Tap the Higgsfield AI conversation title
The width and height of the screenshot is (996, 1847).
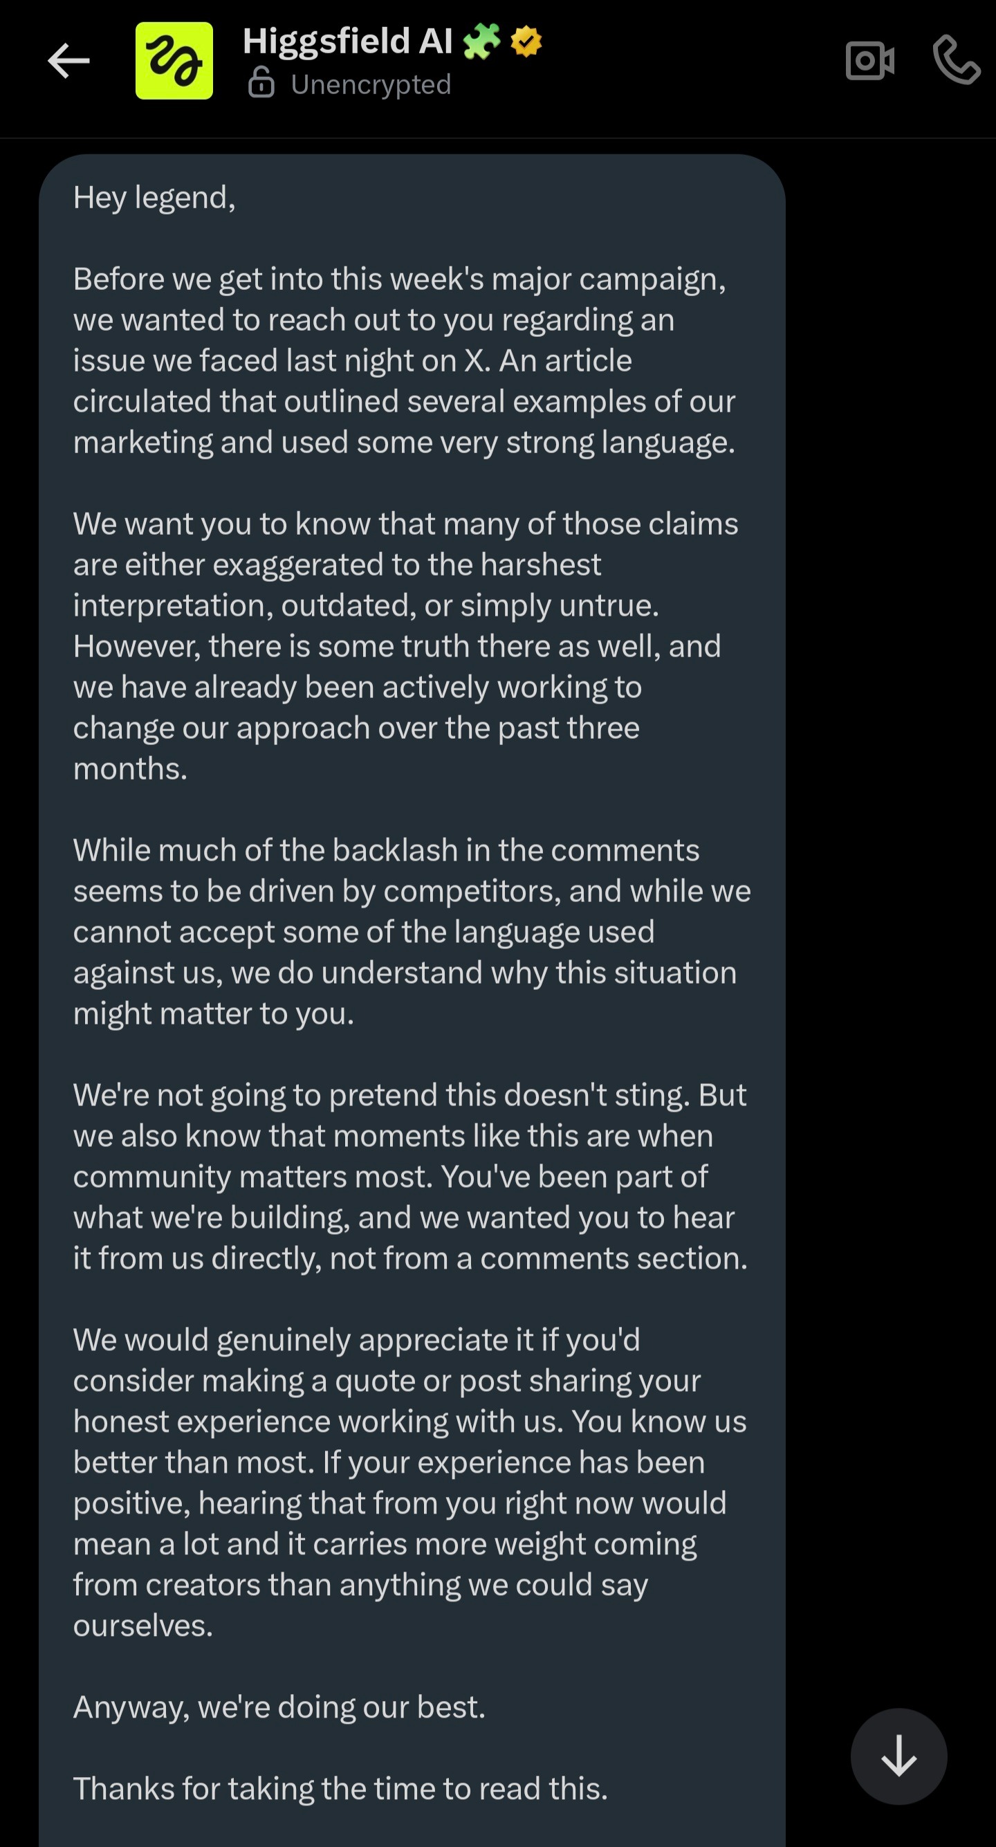(x=347, y=41)
